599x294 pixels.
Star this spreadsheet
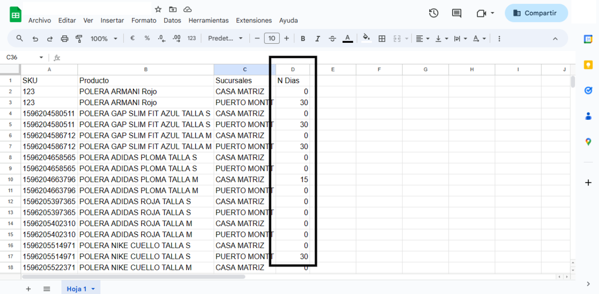click(x=158, y=9)
